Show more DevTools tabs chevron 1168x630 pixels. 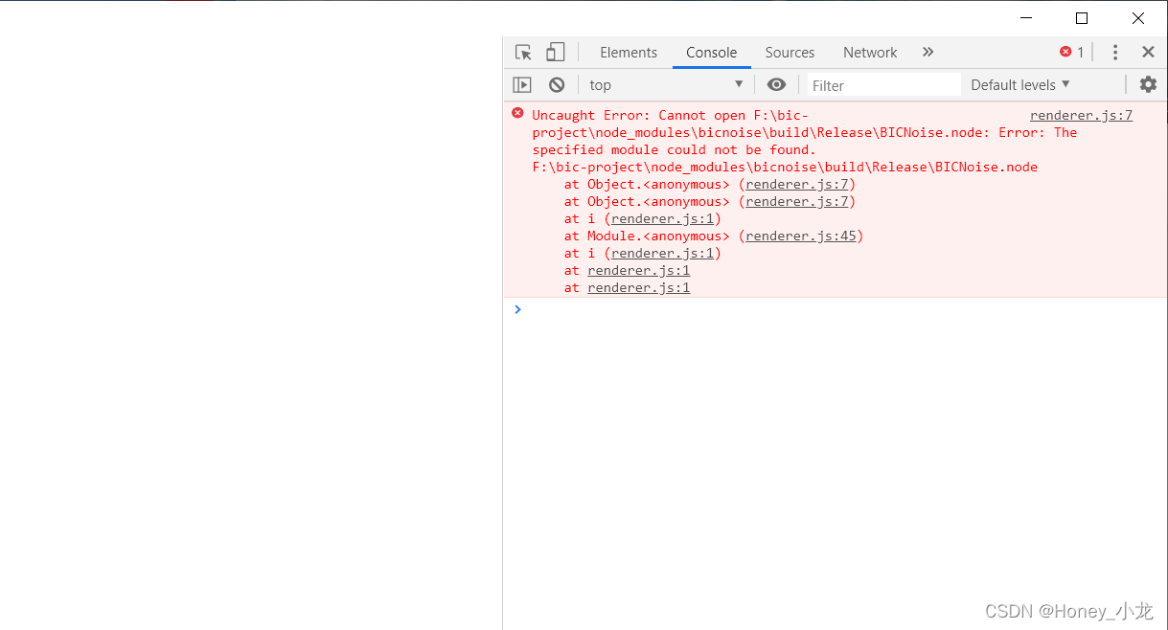(x=928, y=53)
